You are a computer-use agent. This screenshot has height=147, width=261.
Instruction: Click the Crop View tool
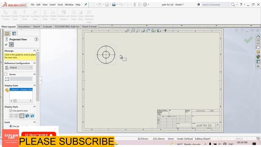tap(80, 16)
